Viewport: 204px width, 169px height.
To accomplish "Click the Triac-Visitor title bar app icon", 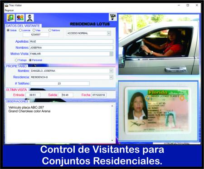I will tap(6, 5).
